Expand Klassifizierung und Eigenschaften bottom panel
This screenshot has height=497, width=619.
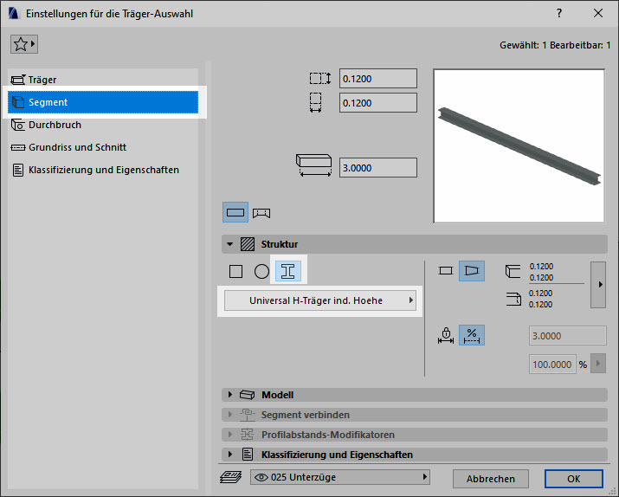230,455
